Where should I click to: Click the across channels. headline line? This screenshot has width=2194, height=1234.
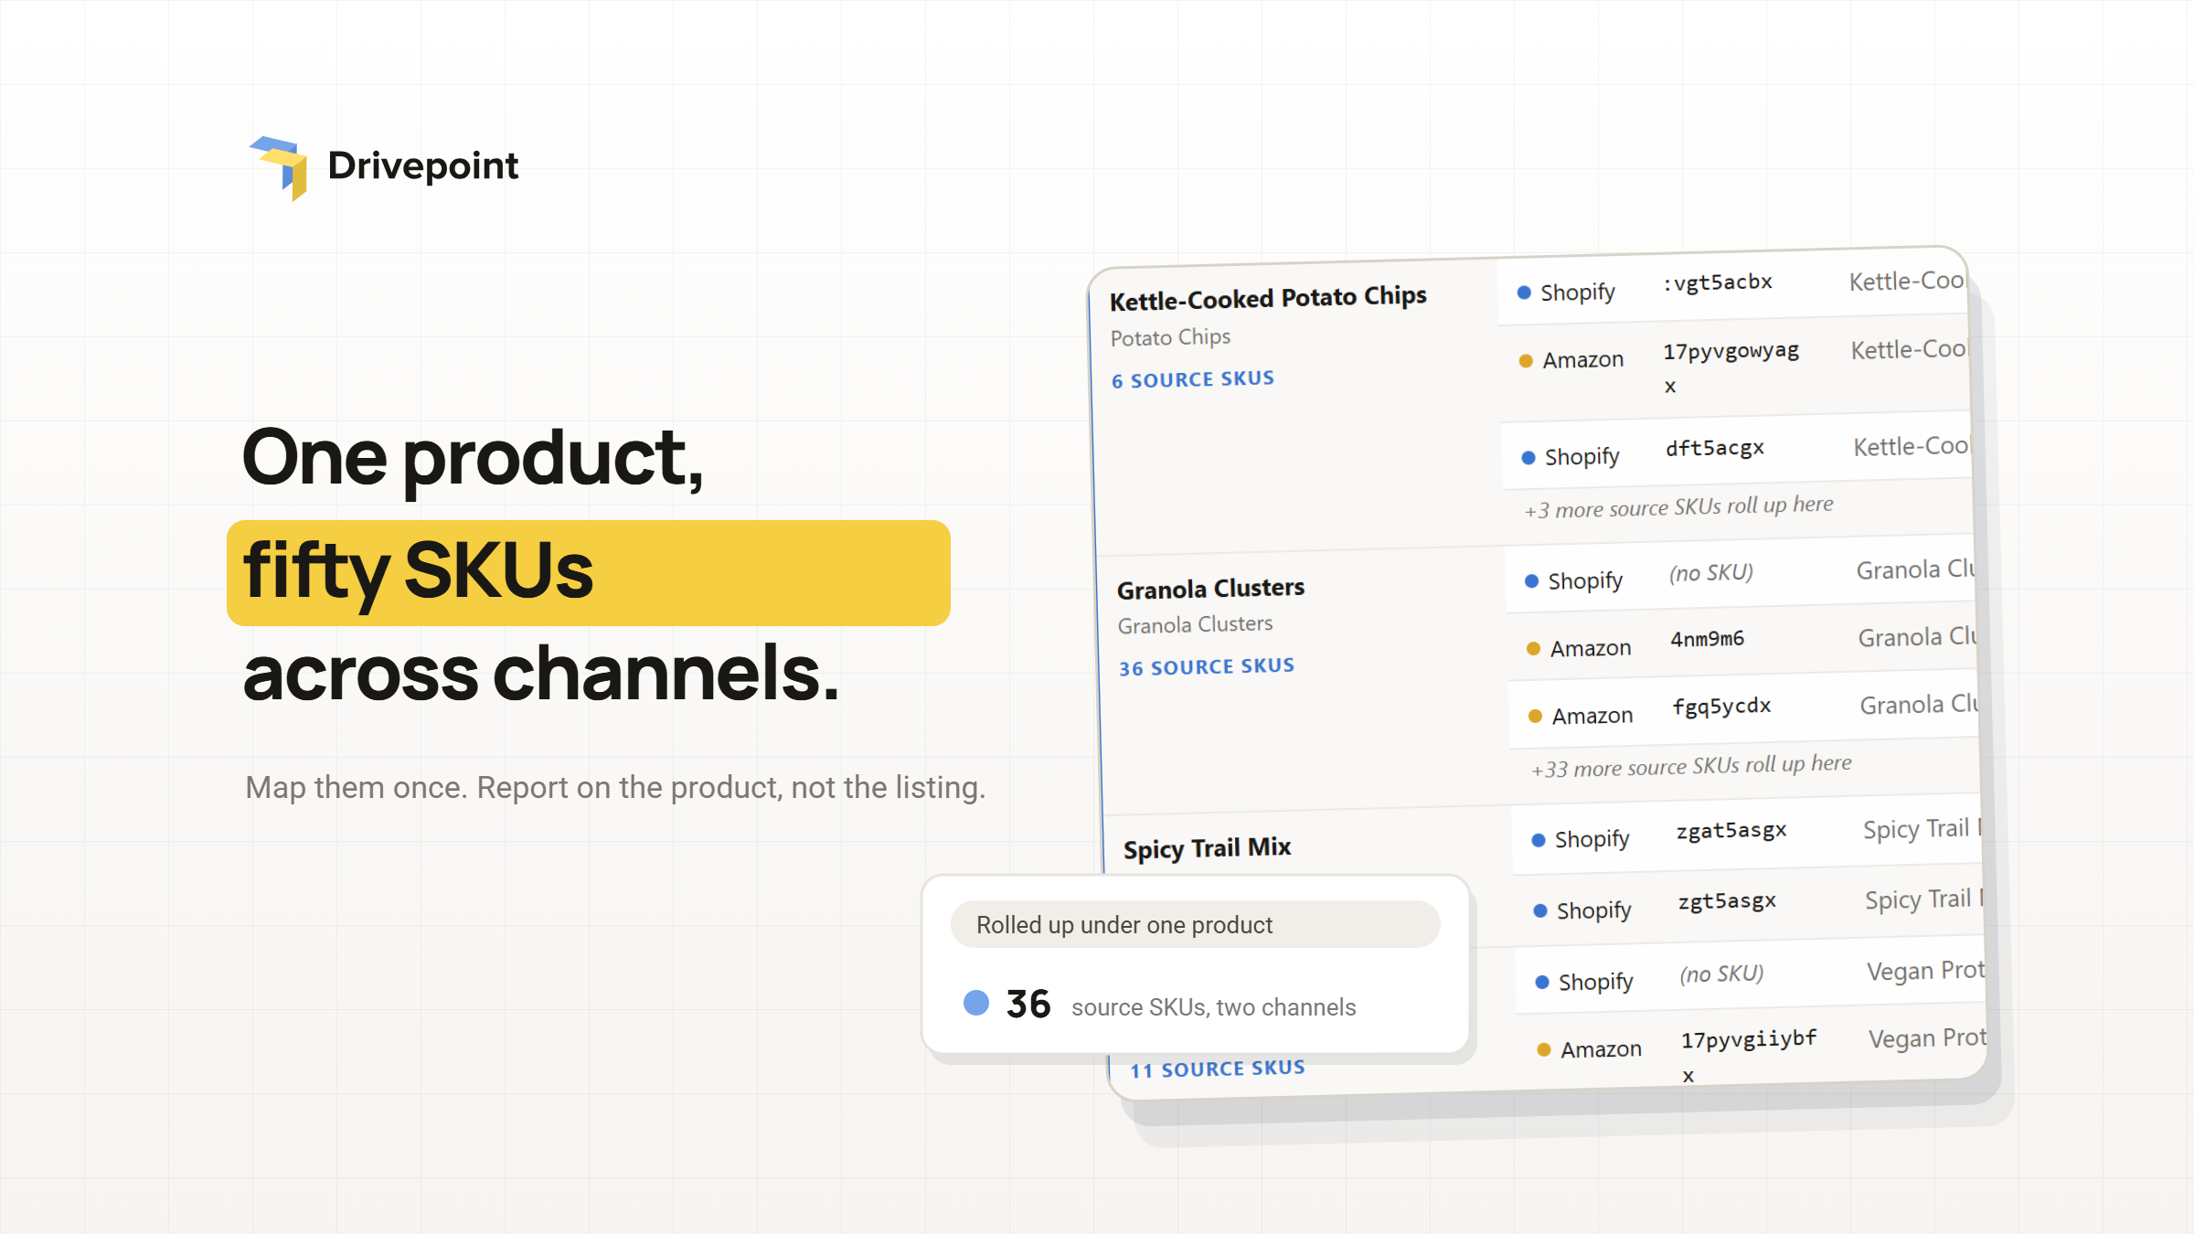[541, 674]
